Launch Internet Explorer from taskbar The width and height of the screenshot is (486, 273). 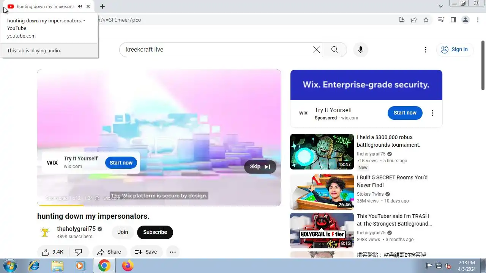click(34, 266)
